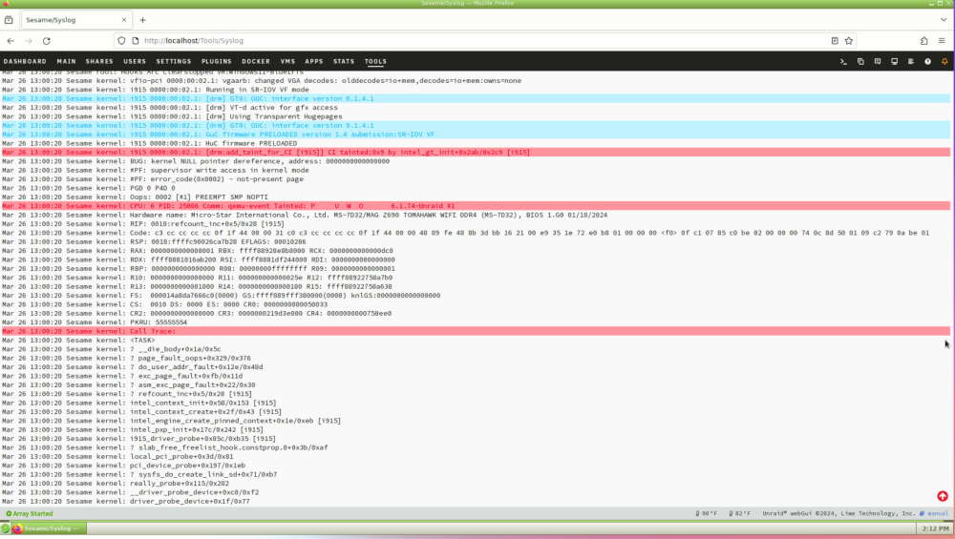Click the 'intel_pxp_init+0x17c/0x242' line
Screen dimensions: 955x539
(x=476, y=429)
